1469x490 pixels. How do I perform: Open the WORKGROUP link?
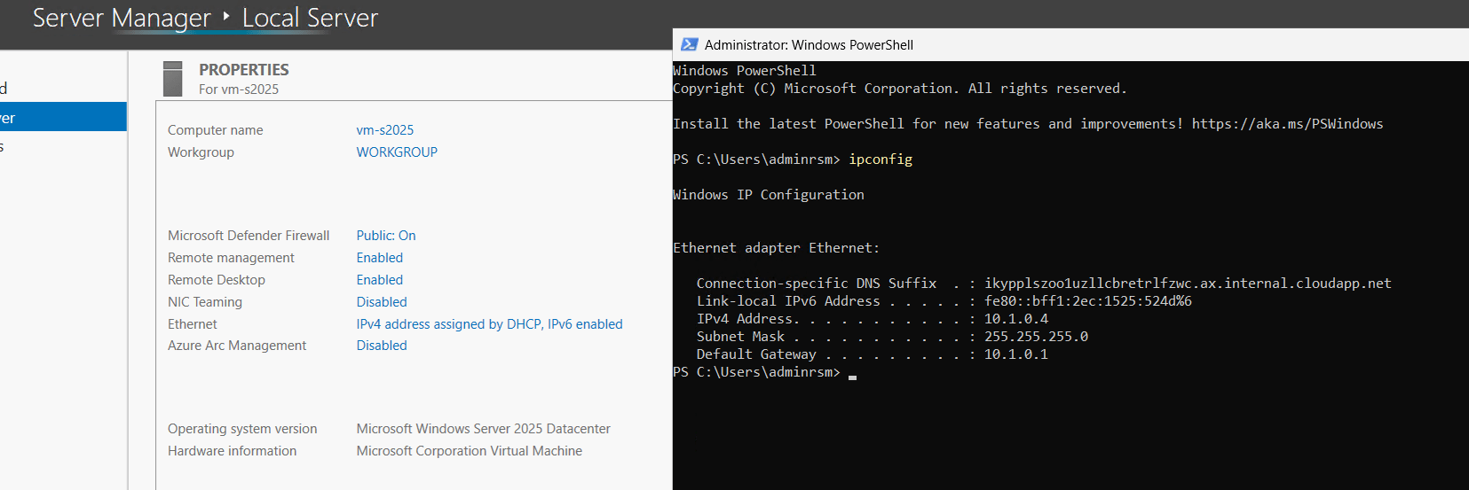pyautogui.click(x=397, y=152)
